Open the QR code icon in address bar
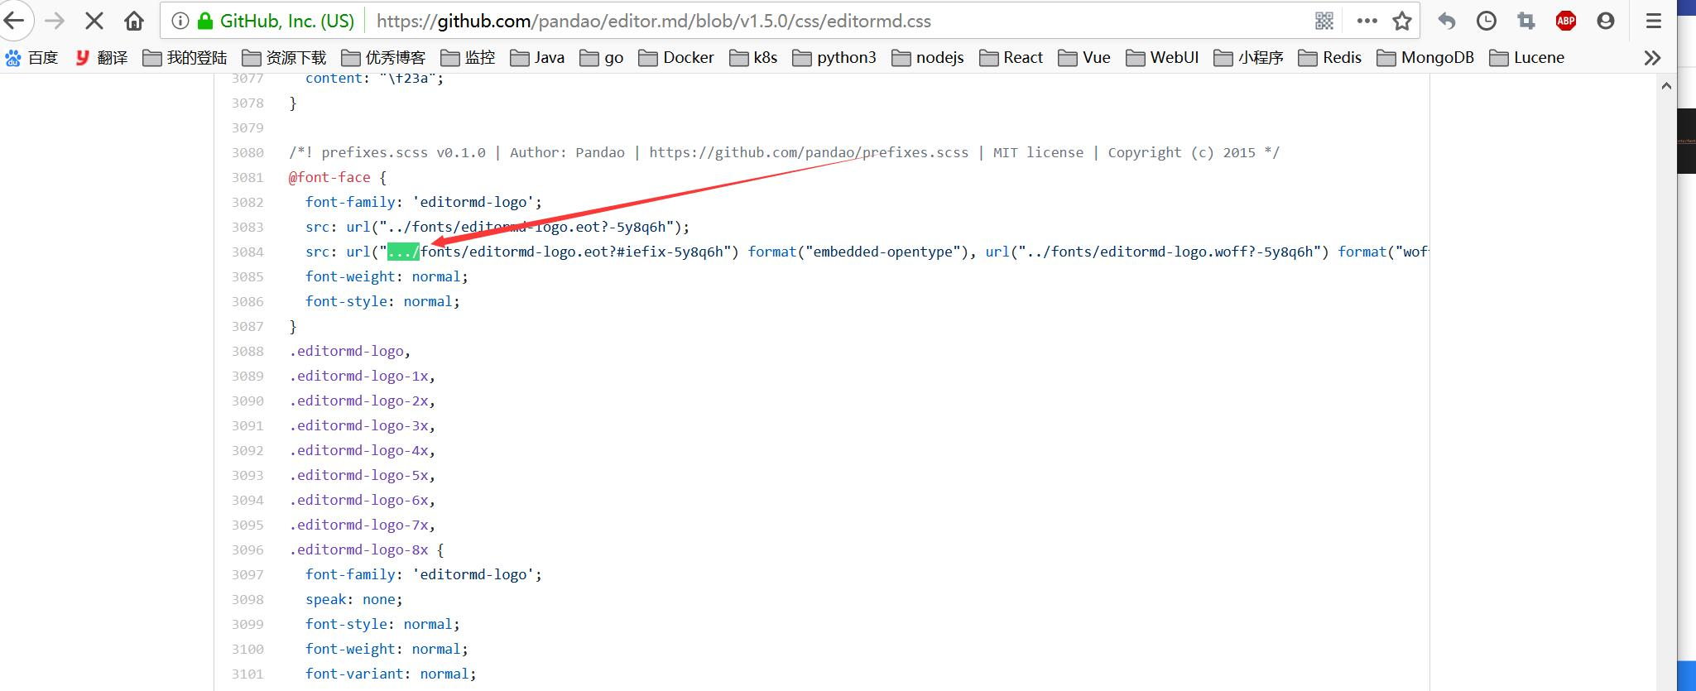Screen dimensions: 1696x691 pyautogui.click(x=1324, y=22)
